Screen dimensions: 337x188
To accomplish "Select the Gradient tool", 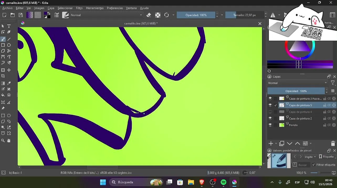I will click(3, 83).
